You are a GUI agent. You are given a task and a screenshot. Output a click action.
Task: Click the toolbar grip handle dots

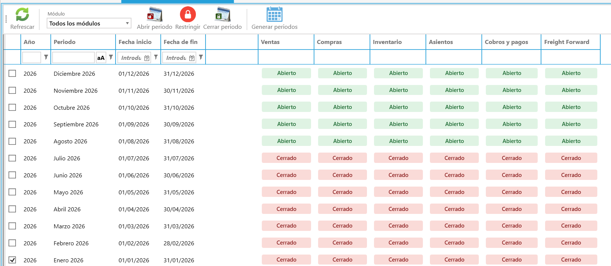click(x=6, y=19)
